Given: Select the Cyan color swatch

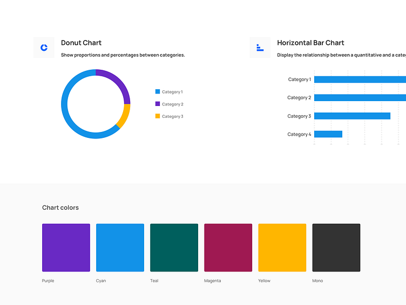Looking at the screenshot, I should point(120,248).
